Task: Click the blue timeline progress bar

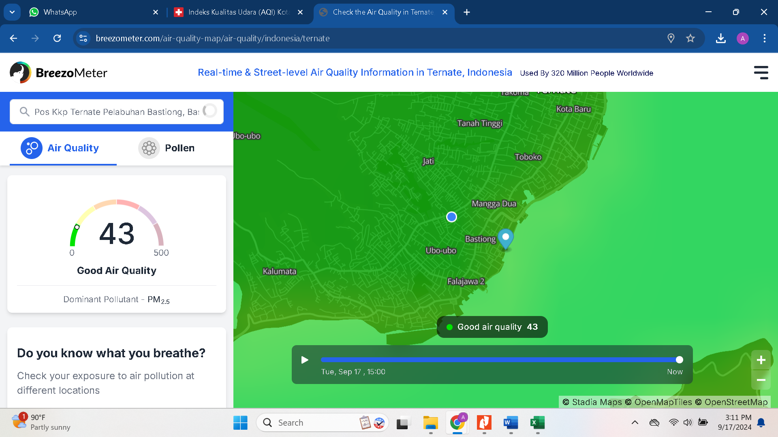Action: point(500,360)
